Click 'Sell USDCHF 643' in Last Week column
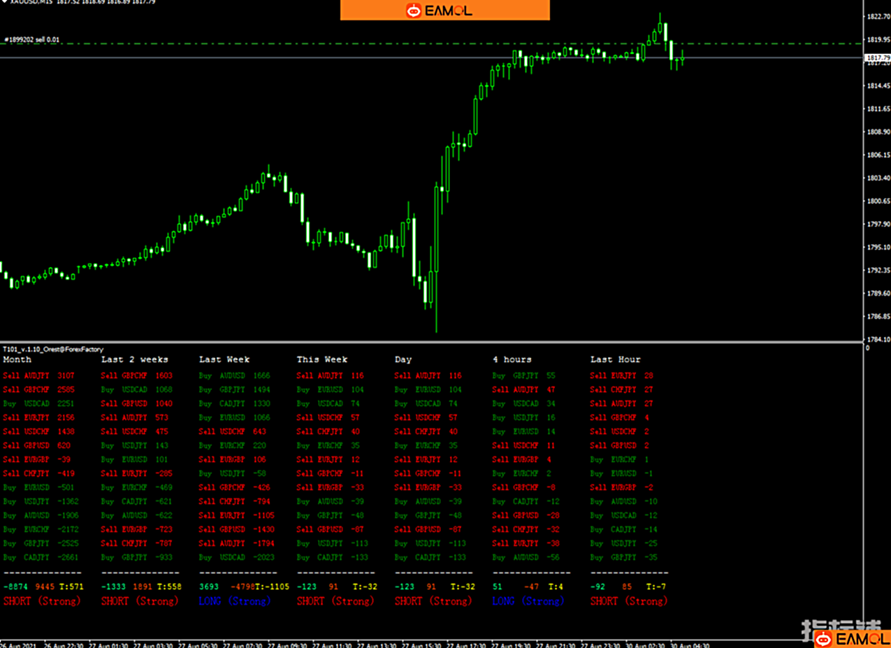891x648 pixels. (233, 431)
